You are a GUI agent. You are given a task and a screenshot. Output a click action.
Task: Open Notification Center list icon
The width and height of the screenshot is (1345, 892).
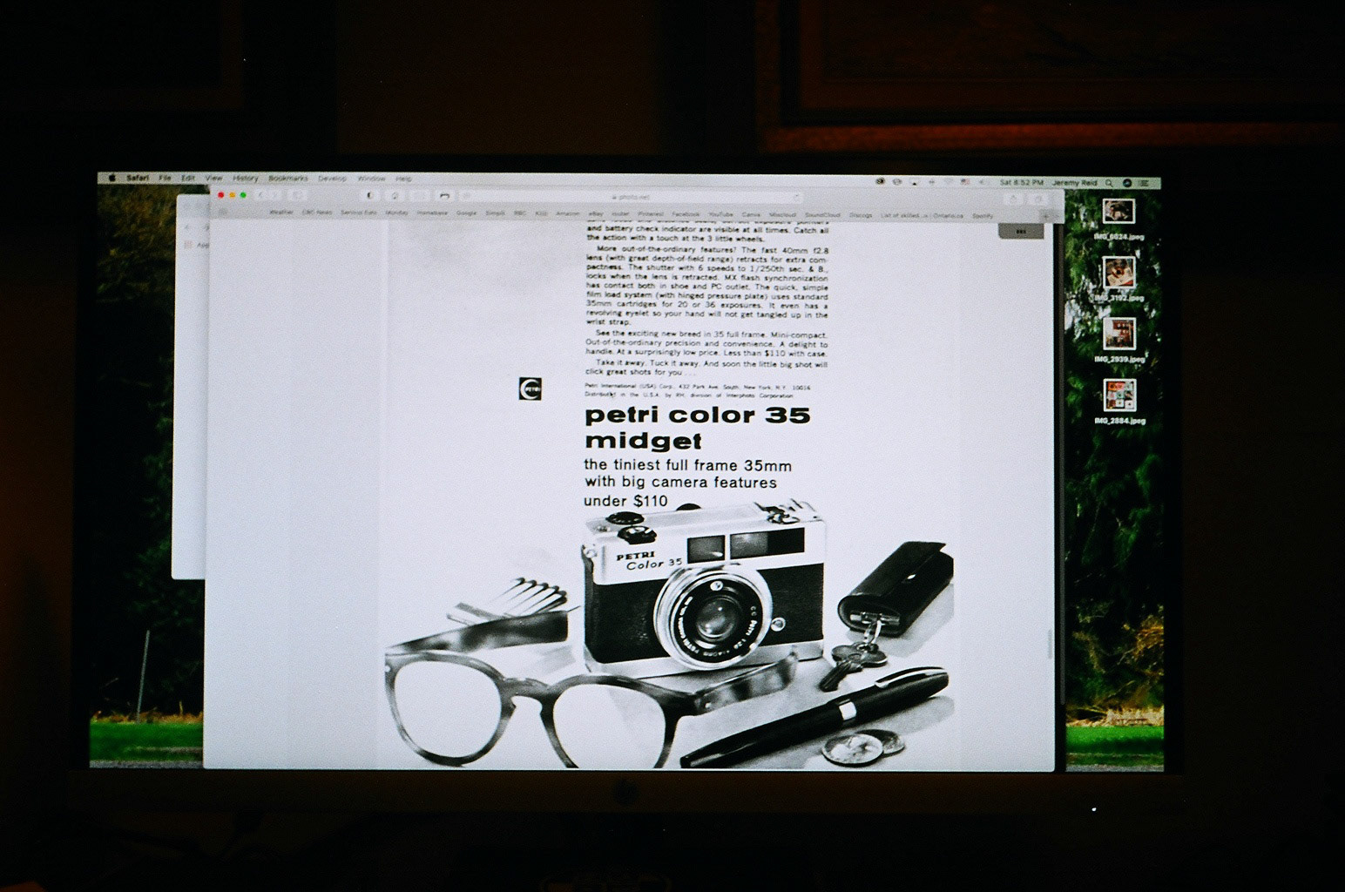pyautogui.click(x=1145, y=184)
